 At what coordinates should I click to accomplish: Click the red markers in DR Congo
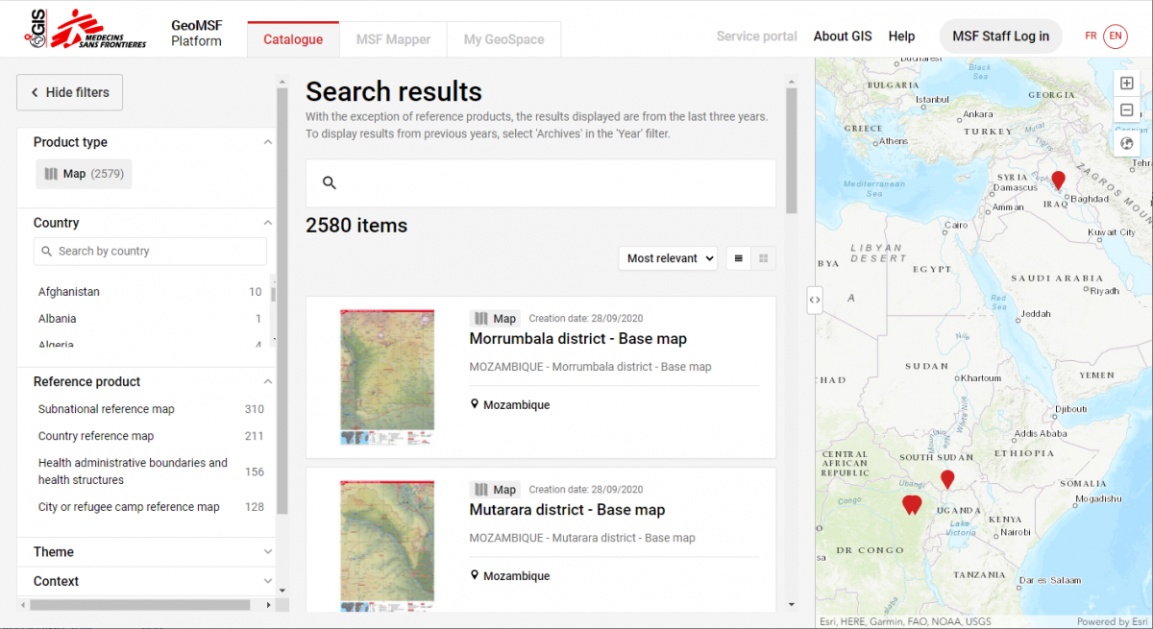click(911, 504)
